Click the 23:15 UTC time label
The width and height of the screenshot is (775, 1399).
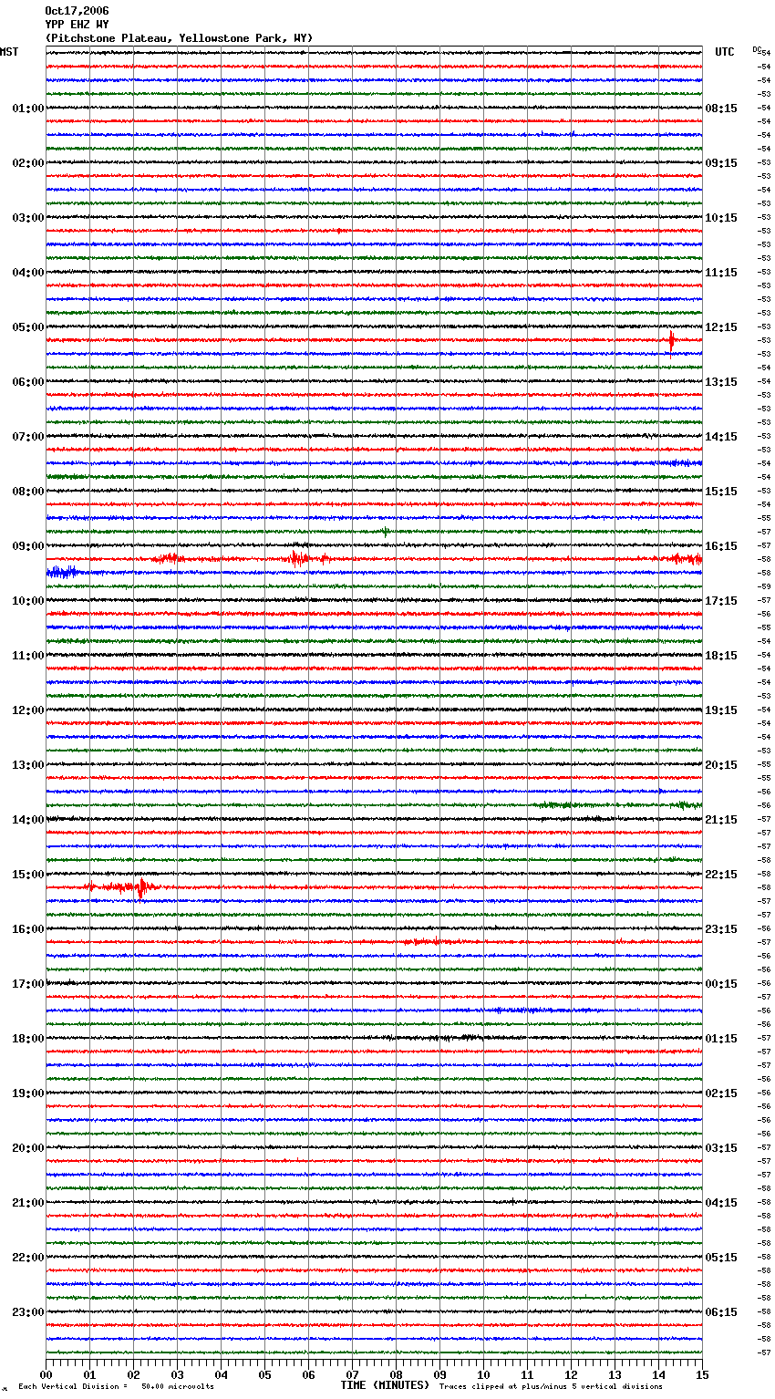(721, 929)
